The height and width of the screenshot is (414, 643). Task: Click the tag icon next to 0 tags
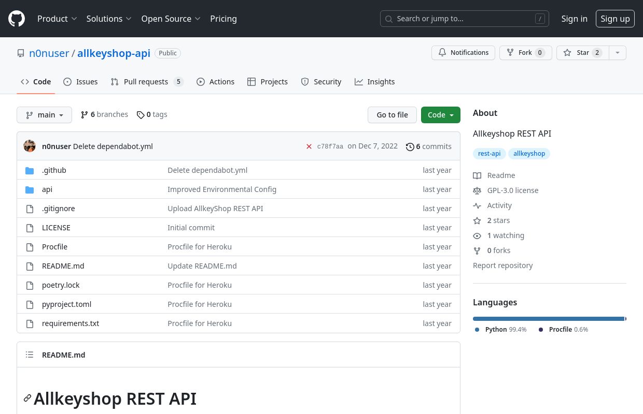coord(141,115)
